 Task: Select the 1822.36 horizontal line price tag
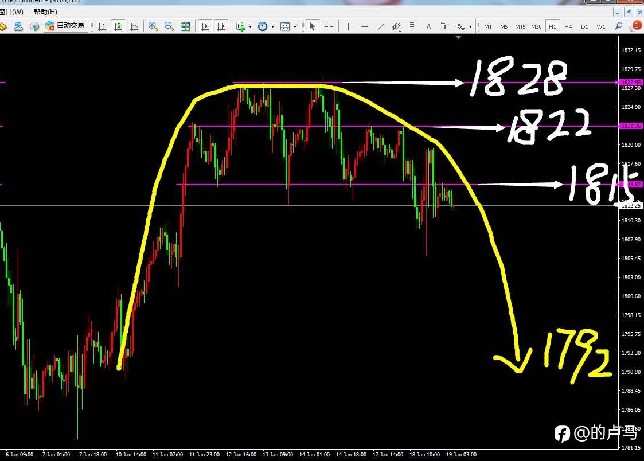click(631, 126)
